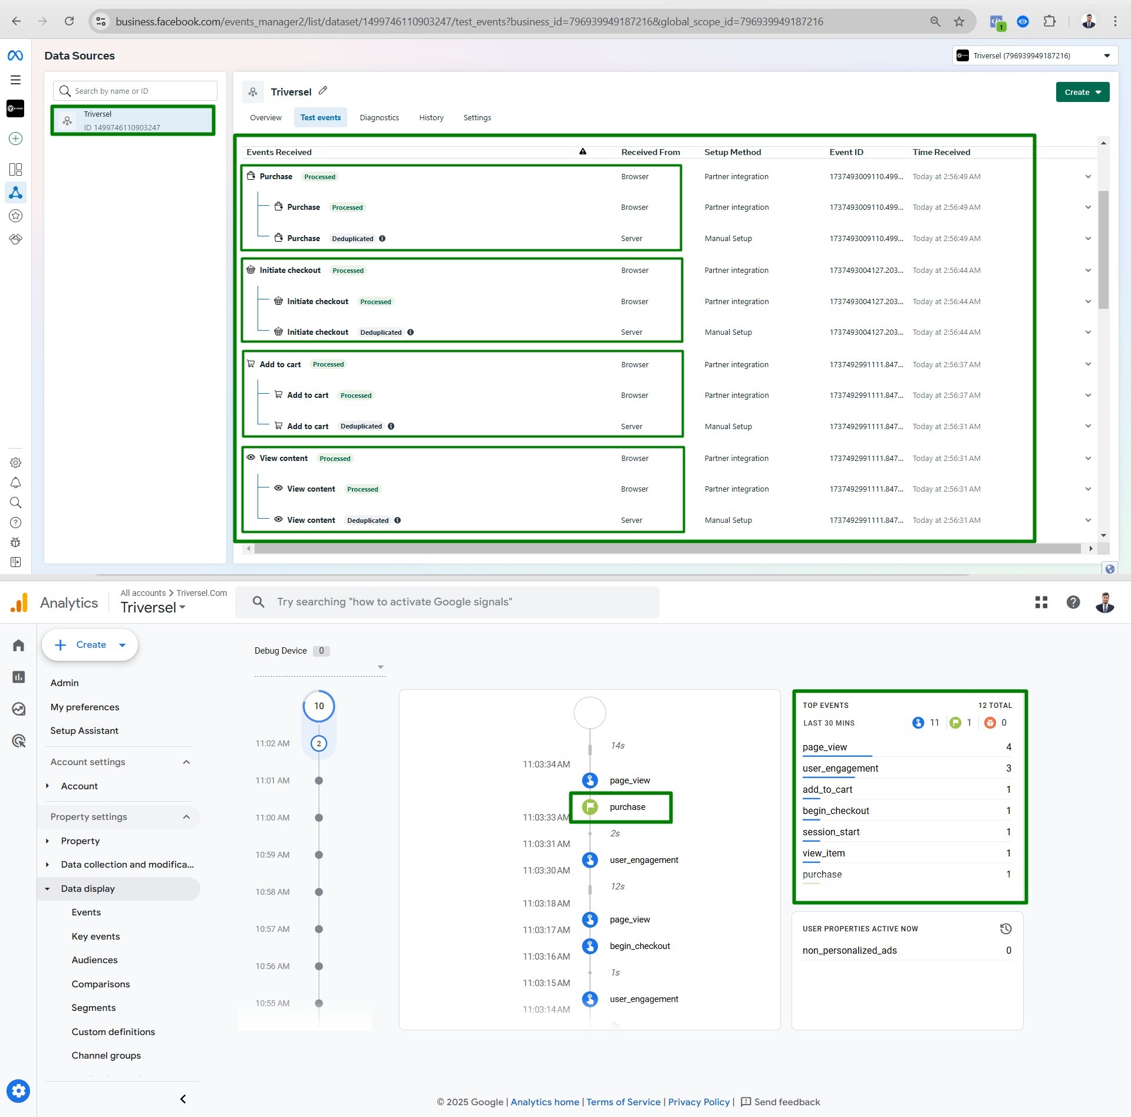Click the Google apps grid icon
This screenshot has height=1117, width=1131.
(1041, 602)
